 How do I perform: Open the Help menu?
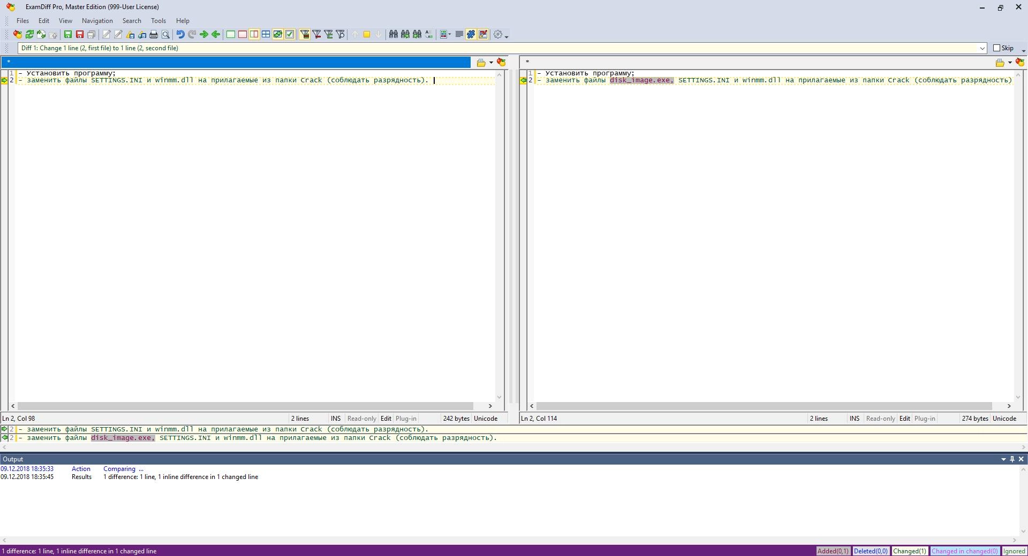183,21
